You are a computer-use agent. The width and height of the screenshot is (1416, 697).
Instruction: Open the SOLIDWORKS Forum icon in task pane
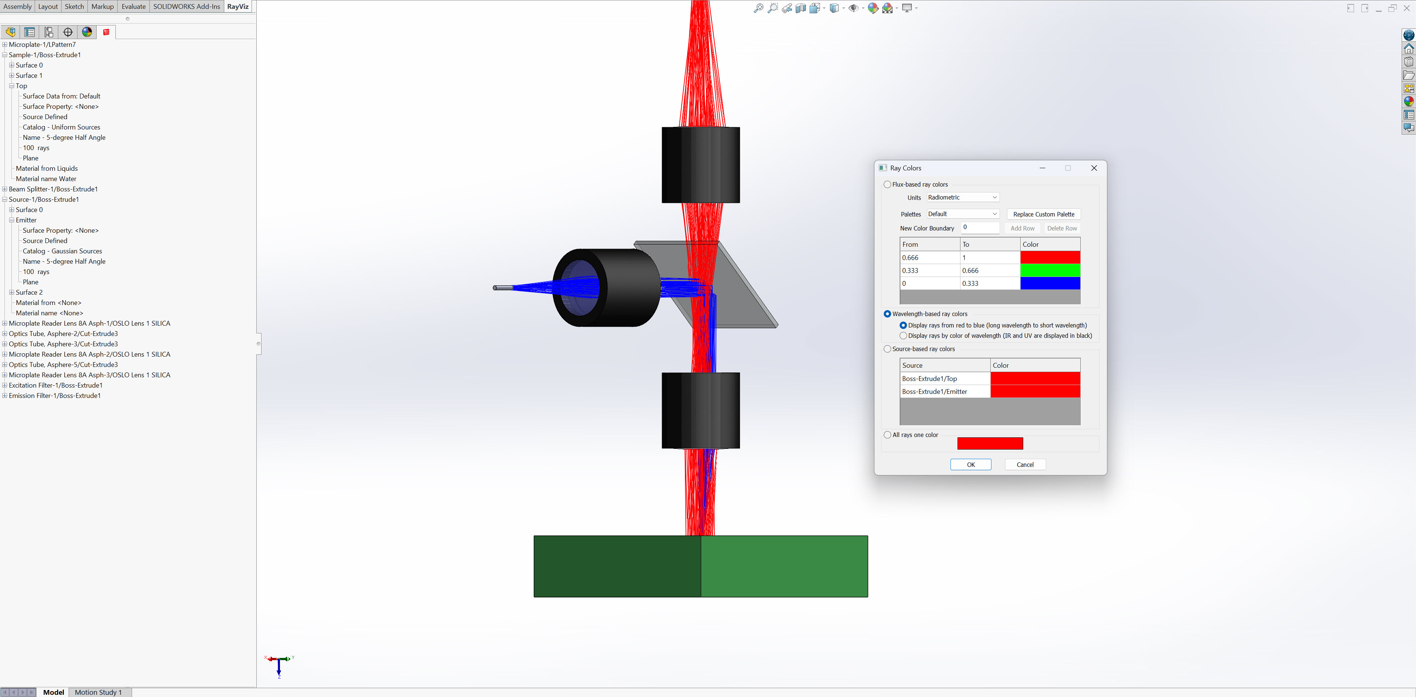coord(1408,128)
